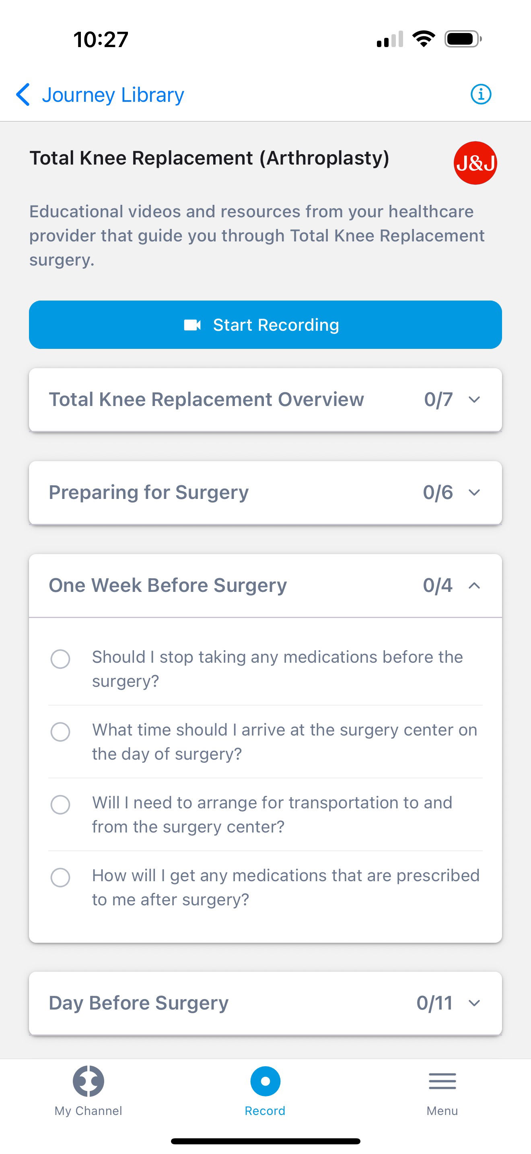The height and width of the screenshot is (1154, 531).
Task: Tap the Record circle icon in the bottom bar
Action: point(265,1081)
